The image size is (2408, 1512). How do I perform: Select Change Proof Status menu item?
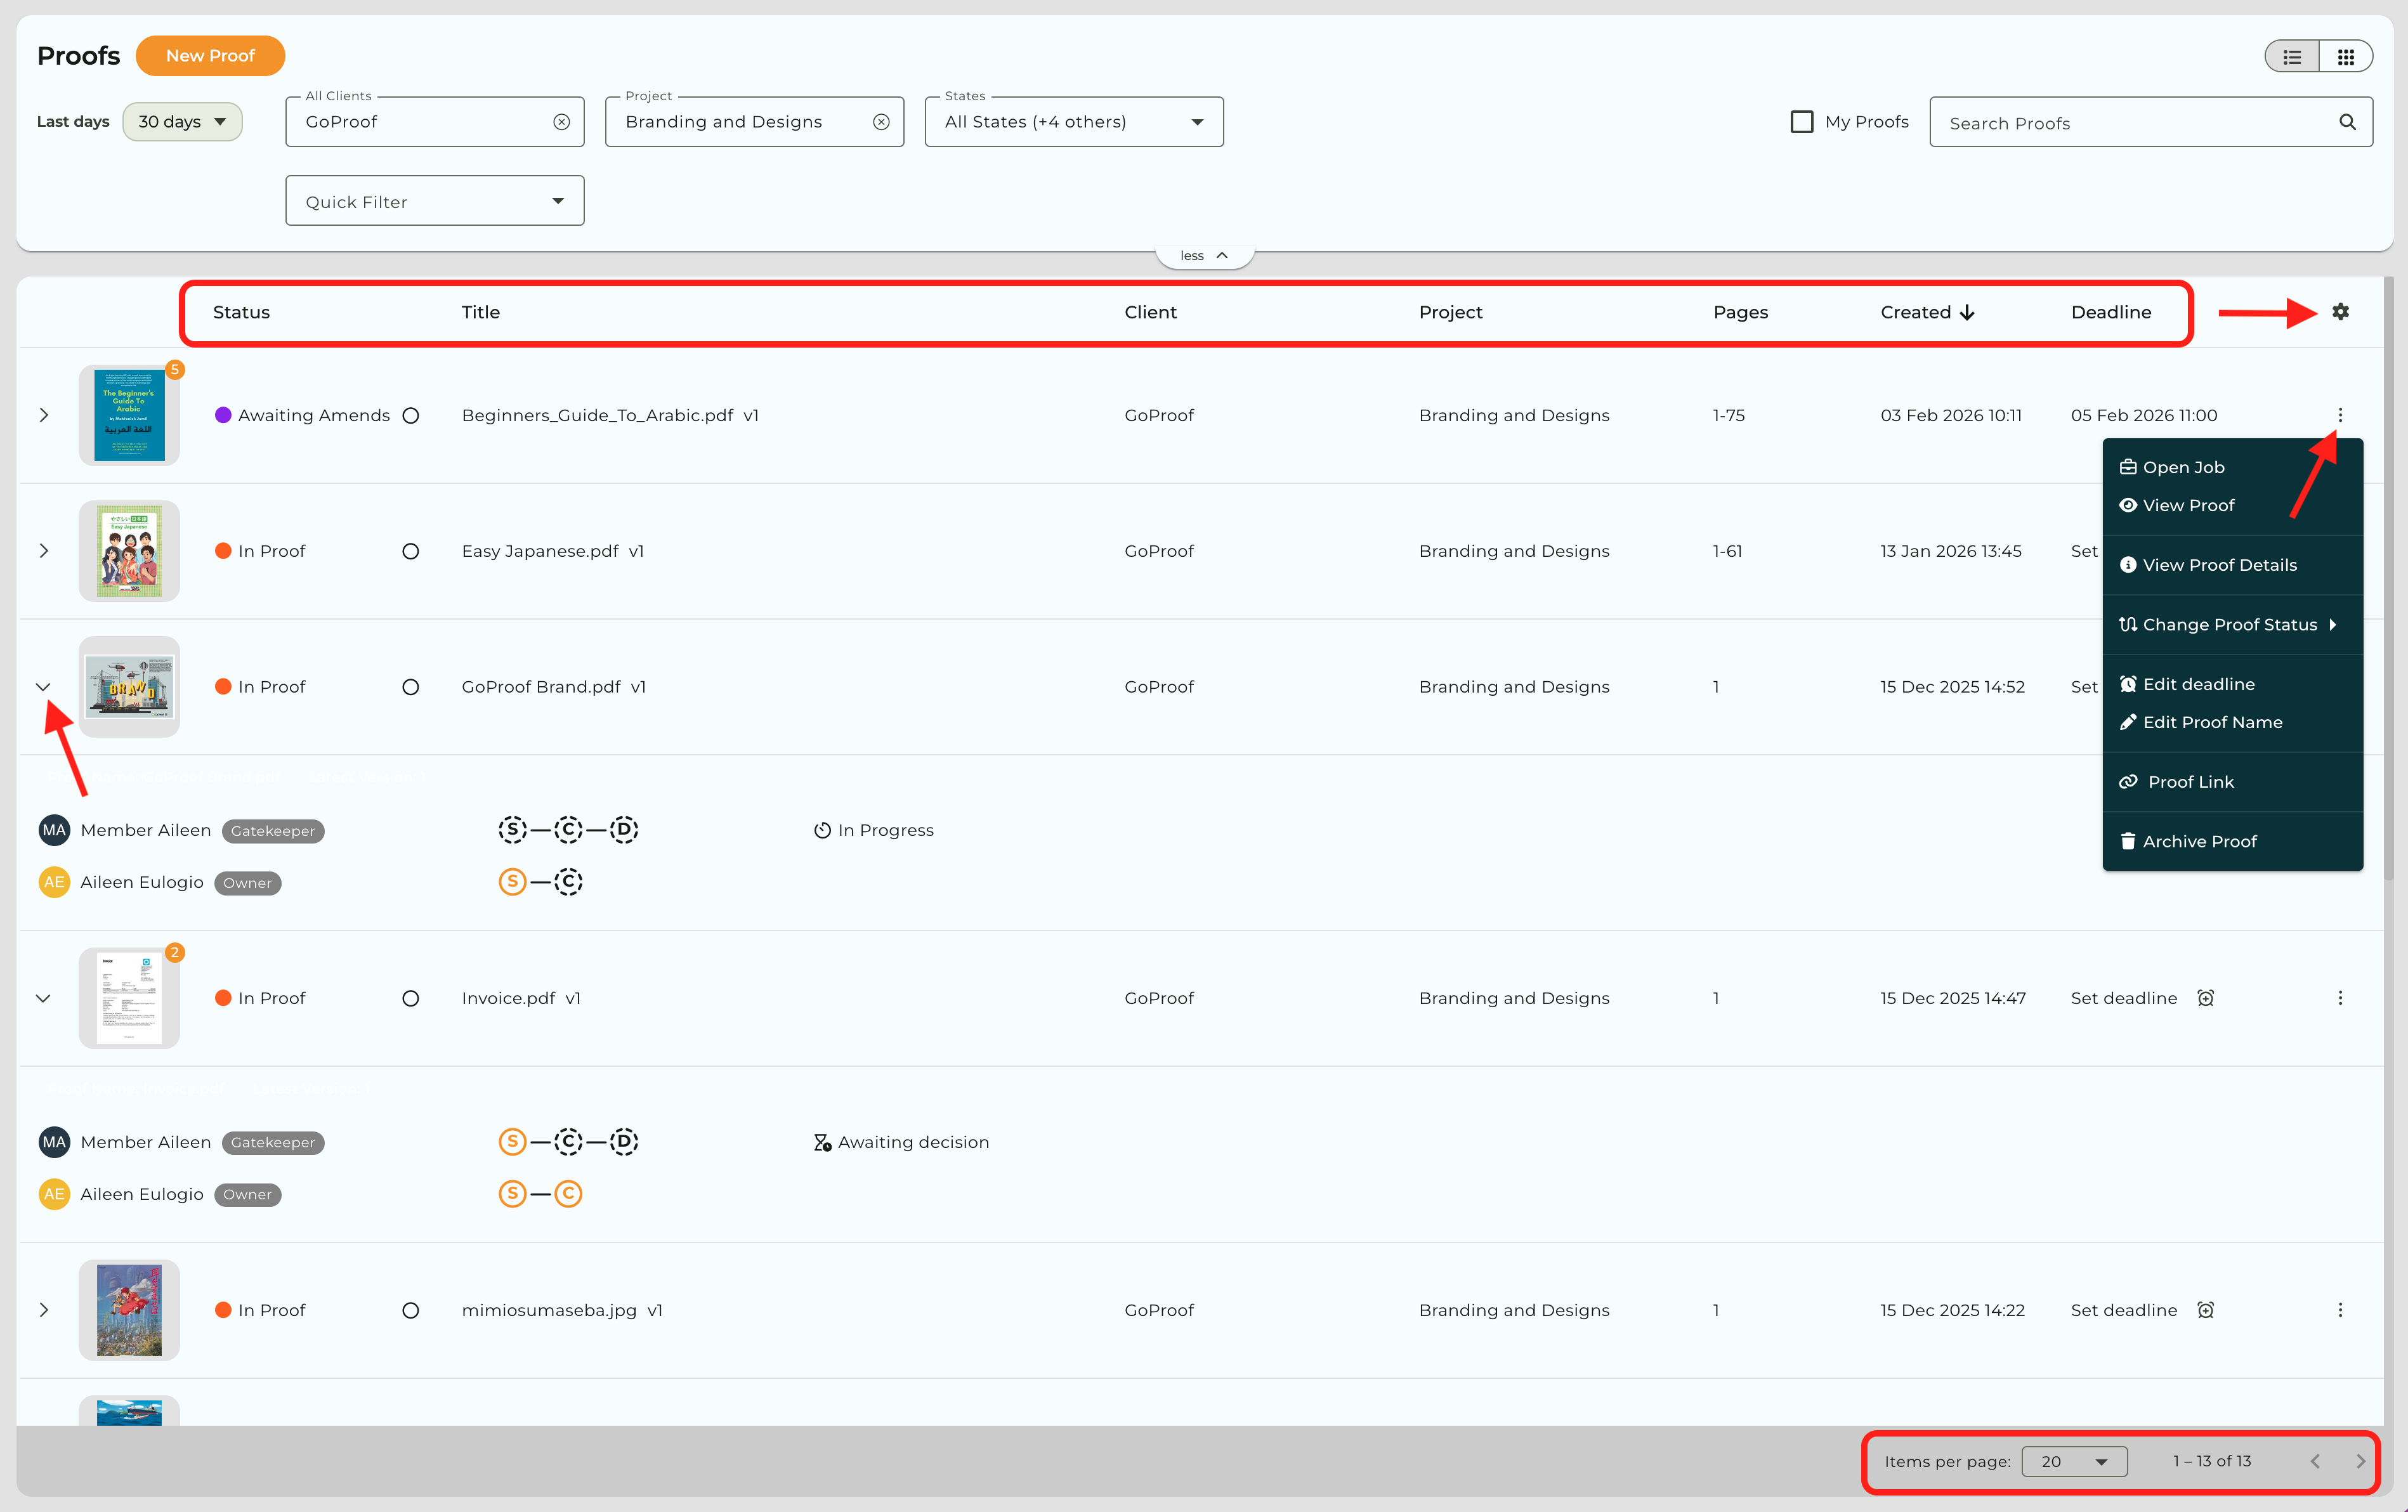tap(2228, 624)
